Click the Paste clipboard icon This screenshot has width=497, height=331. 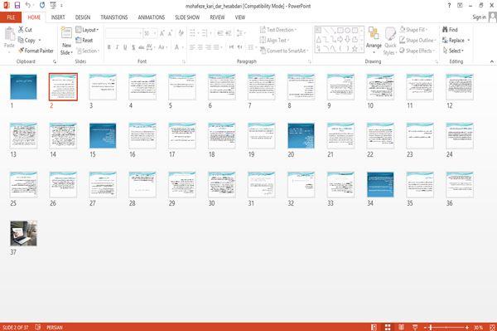(x=9, y=34)
